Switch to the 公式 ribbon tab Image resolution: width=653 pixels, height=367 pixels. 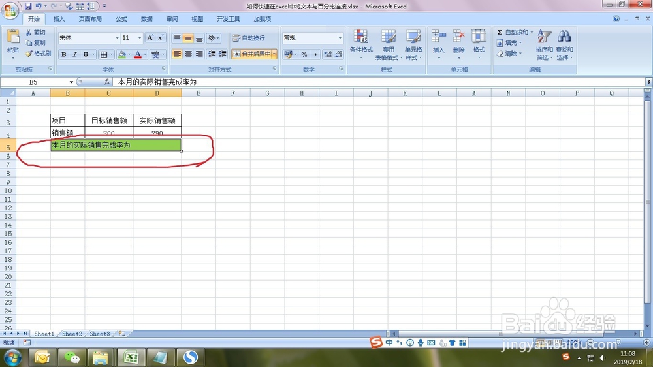tap(121, 19)
